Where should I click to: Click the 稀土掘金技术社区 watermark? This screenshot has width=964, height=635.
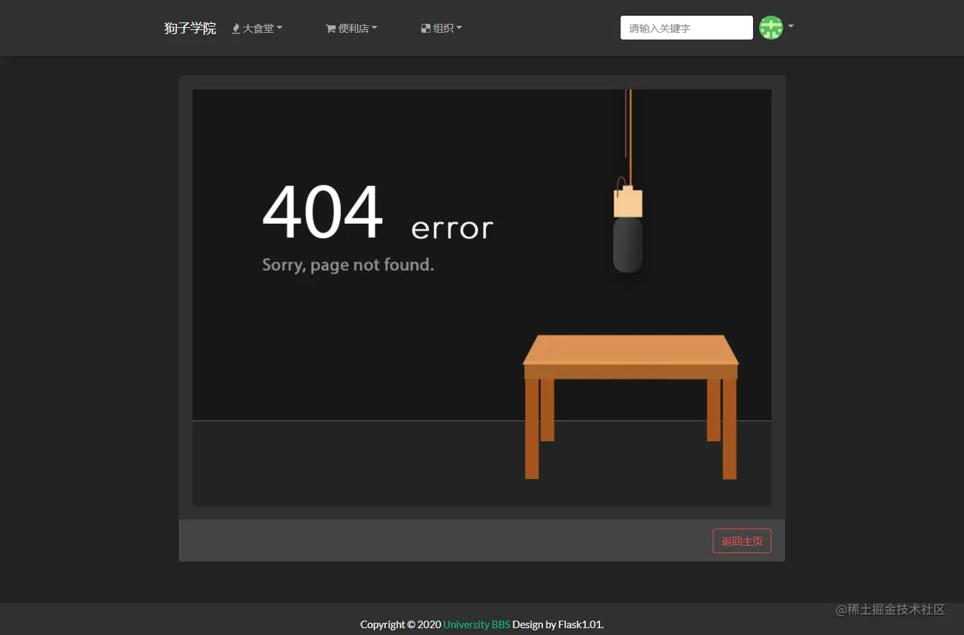890,610
